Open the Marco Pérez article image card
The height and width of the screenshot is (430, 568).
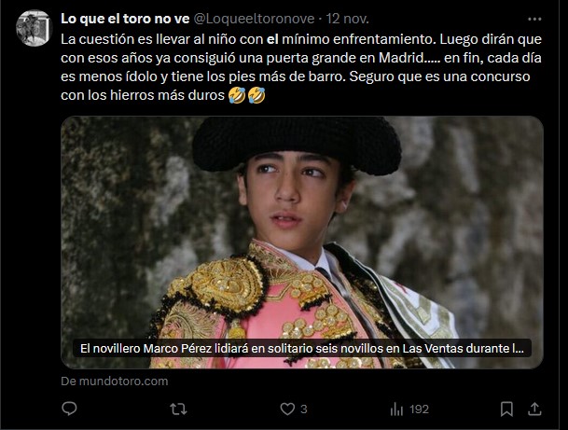coord(302,242)
